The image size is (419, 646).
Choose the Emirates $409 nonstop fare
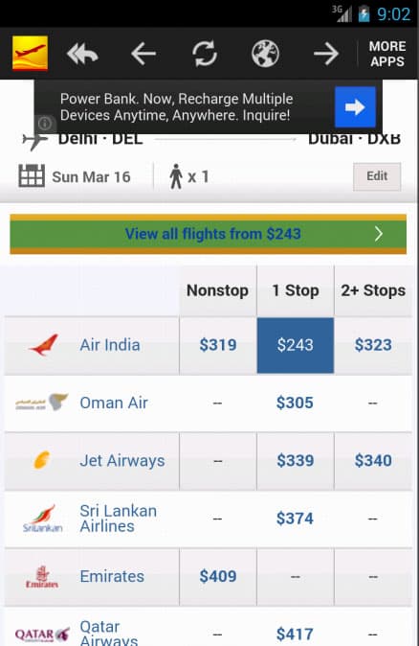[217, 576]
